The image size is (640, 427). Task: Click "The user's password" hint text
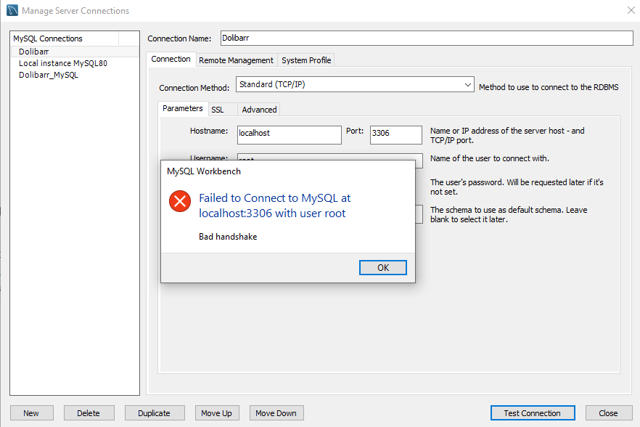(517, 187)
